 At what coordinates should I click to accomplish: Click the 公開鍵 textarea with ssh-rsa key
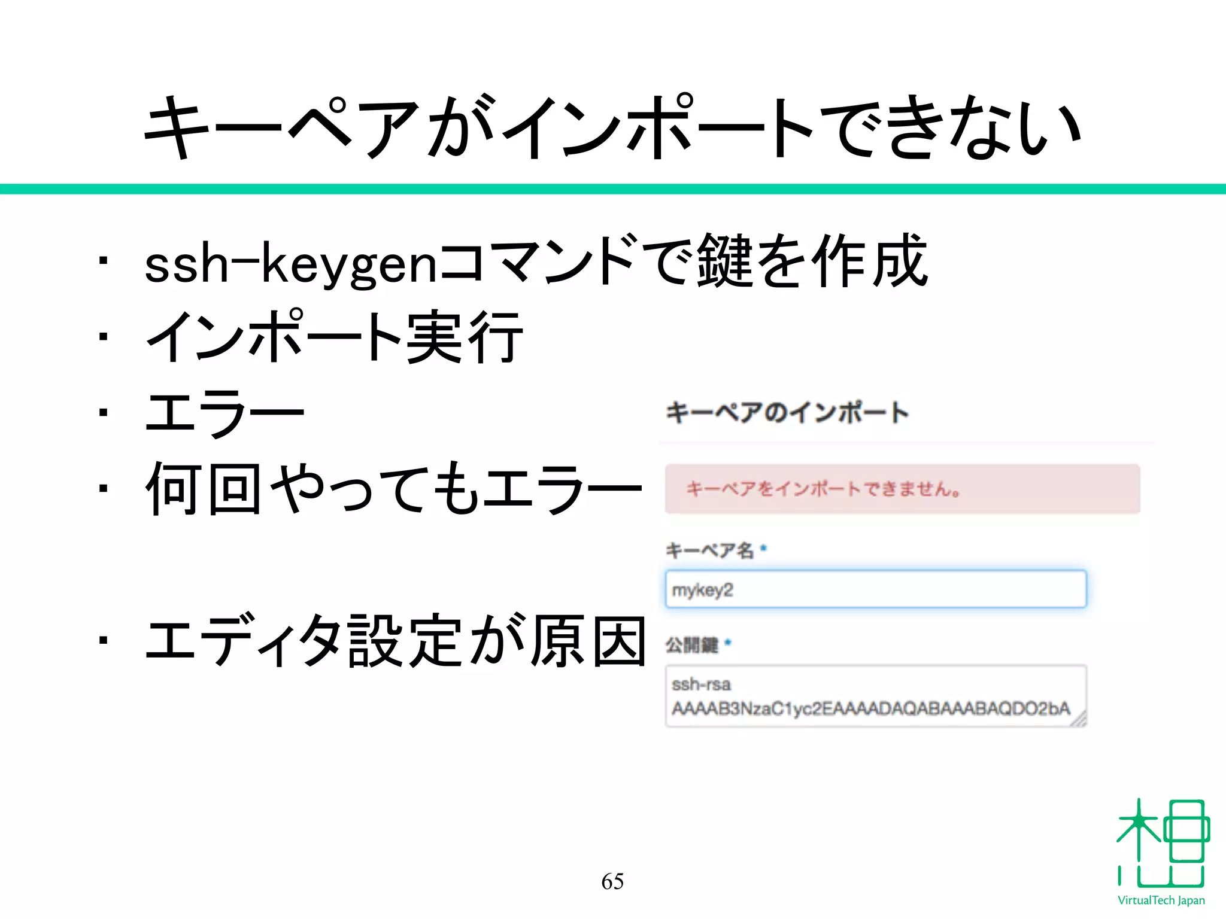876,696
